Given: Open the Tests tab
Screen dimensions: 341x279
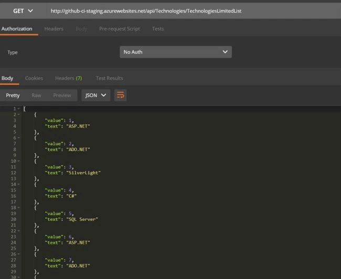Looking at the screenshot, I should pos(158,29).
